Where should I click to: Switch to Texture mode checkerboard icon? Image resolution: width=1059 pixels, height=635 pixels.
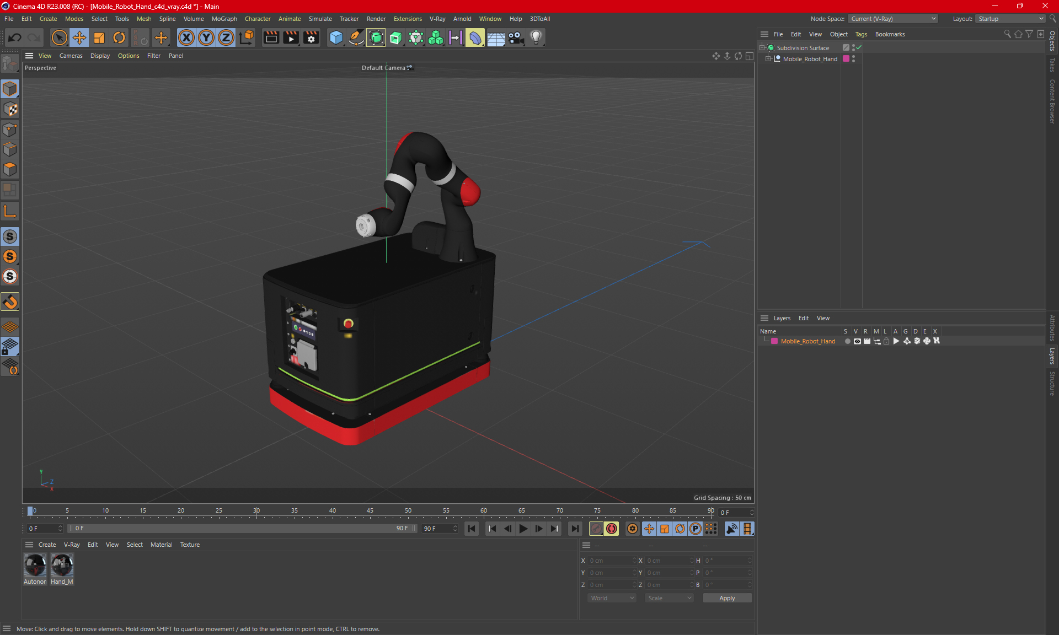10,109
